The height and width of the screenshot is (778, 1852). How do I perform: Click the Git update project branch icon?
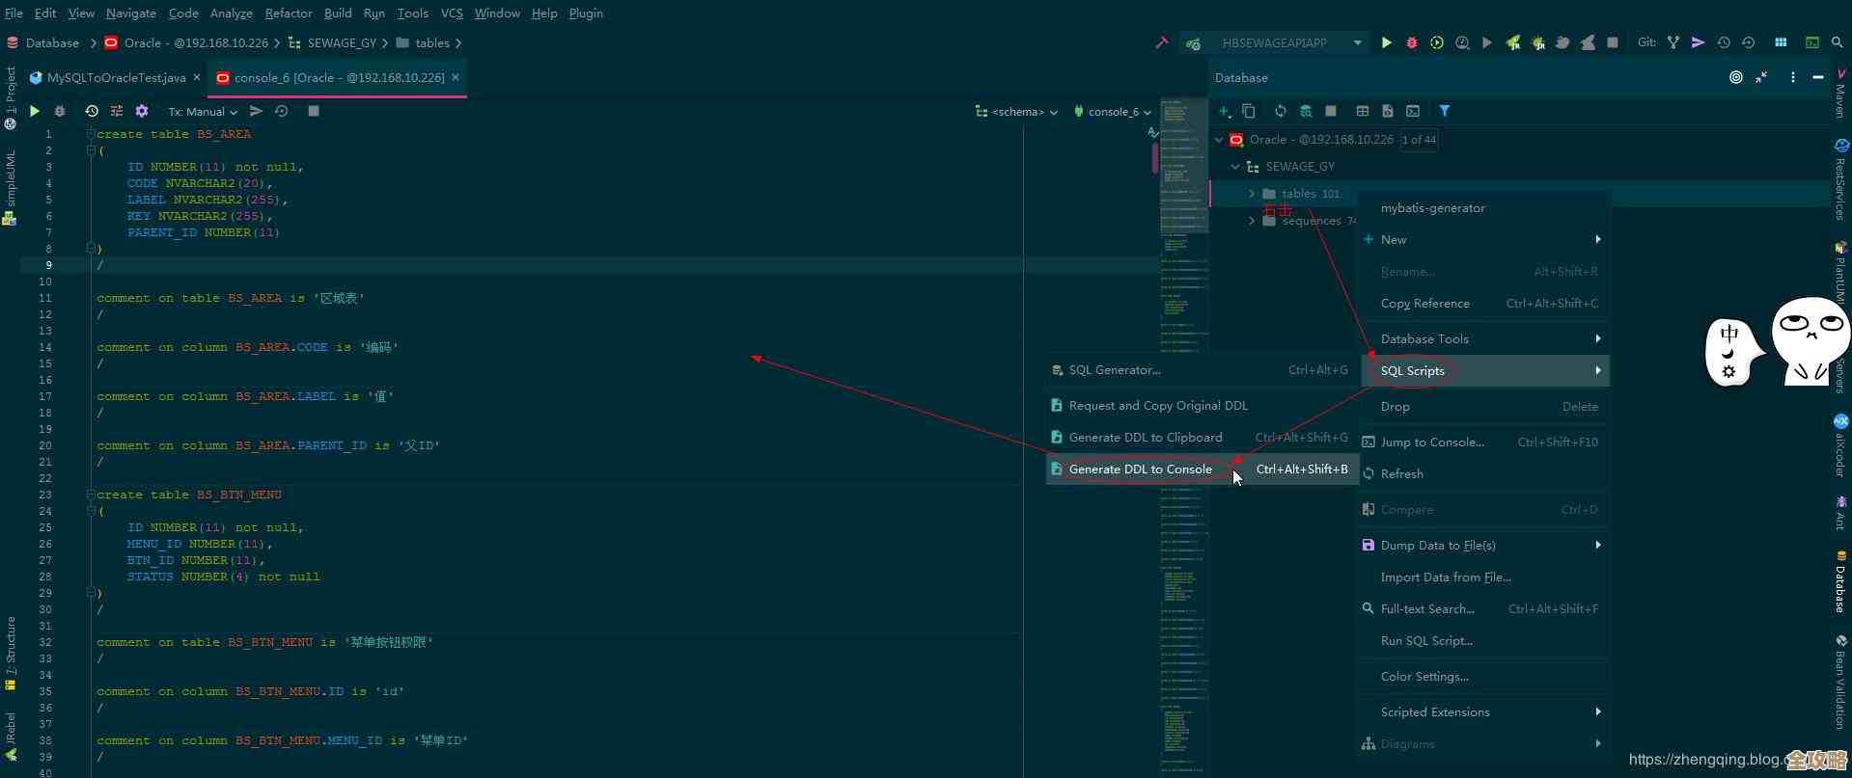(x=1672, y=42)
